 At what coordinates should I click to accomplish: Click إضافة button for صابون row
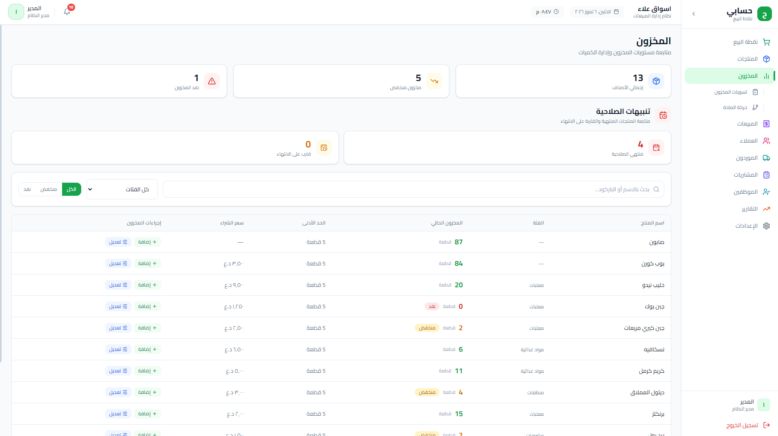[x=147, y=242]
